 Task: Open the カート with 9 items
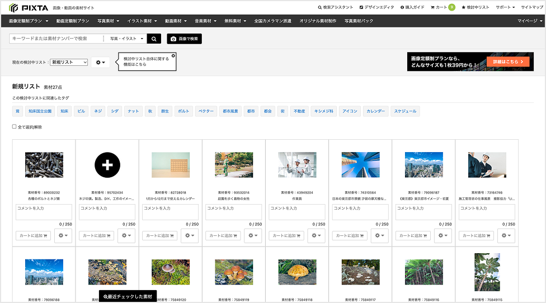443,7
